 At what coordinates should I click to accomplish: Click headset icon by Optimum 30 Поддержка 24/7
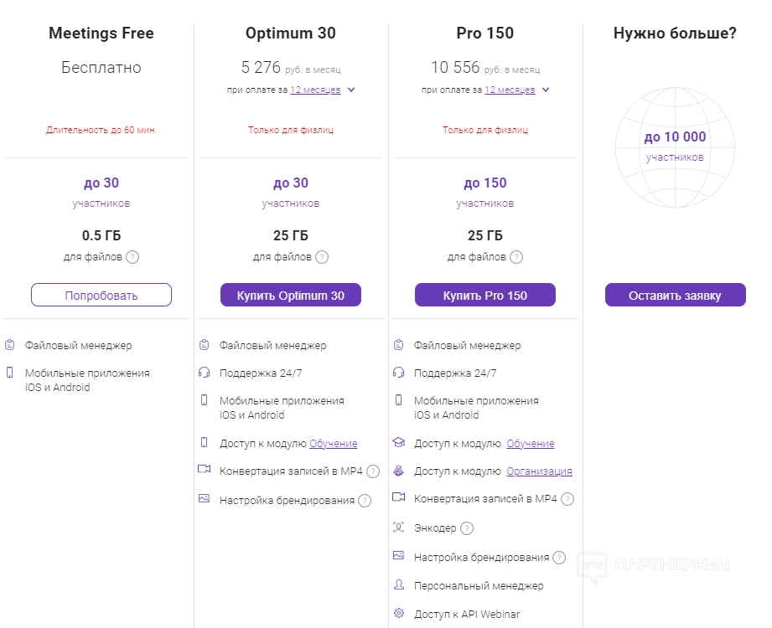pos(204,373)
